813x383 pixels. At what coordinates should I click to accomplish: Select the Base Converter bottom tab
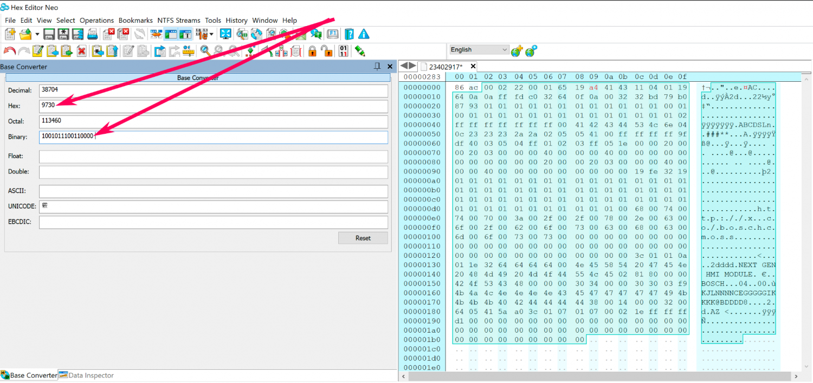pos(29,375)
